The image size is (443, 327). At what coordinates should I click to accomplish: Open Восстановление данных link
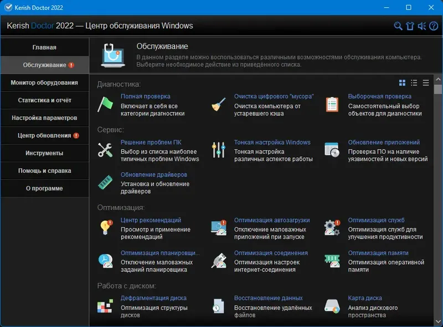(x=268, y=298)
